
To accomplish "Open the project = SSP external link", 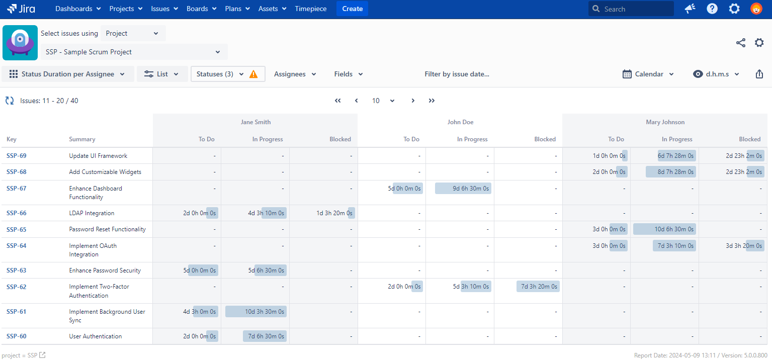I will coord(42,355).
